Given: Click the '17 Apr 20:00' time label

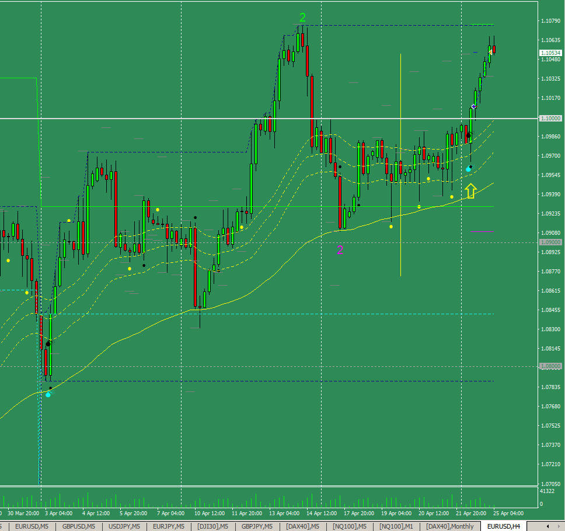Looking at the screenshot, I should (359, 513).
